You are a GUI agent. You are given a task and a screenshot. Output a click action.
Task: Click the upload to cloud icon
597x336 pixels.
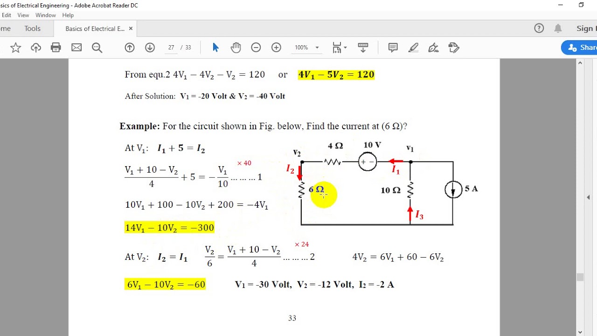click(36, 48)
